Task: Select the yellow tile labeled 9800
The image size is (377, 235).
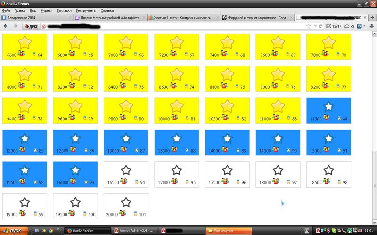Action: pos(126,110)
